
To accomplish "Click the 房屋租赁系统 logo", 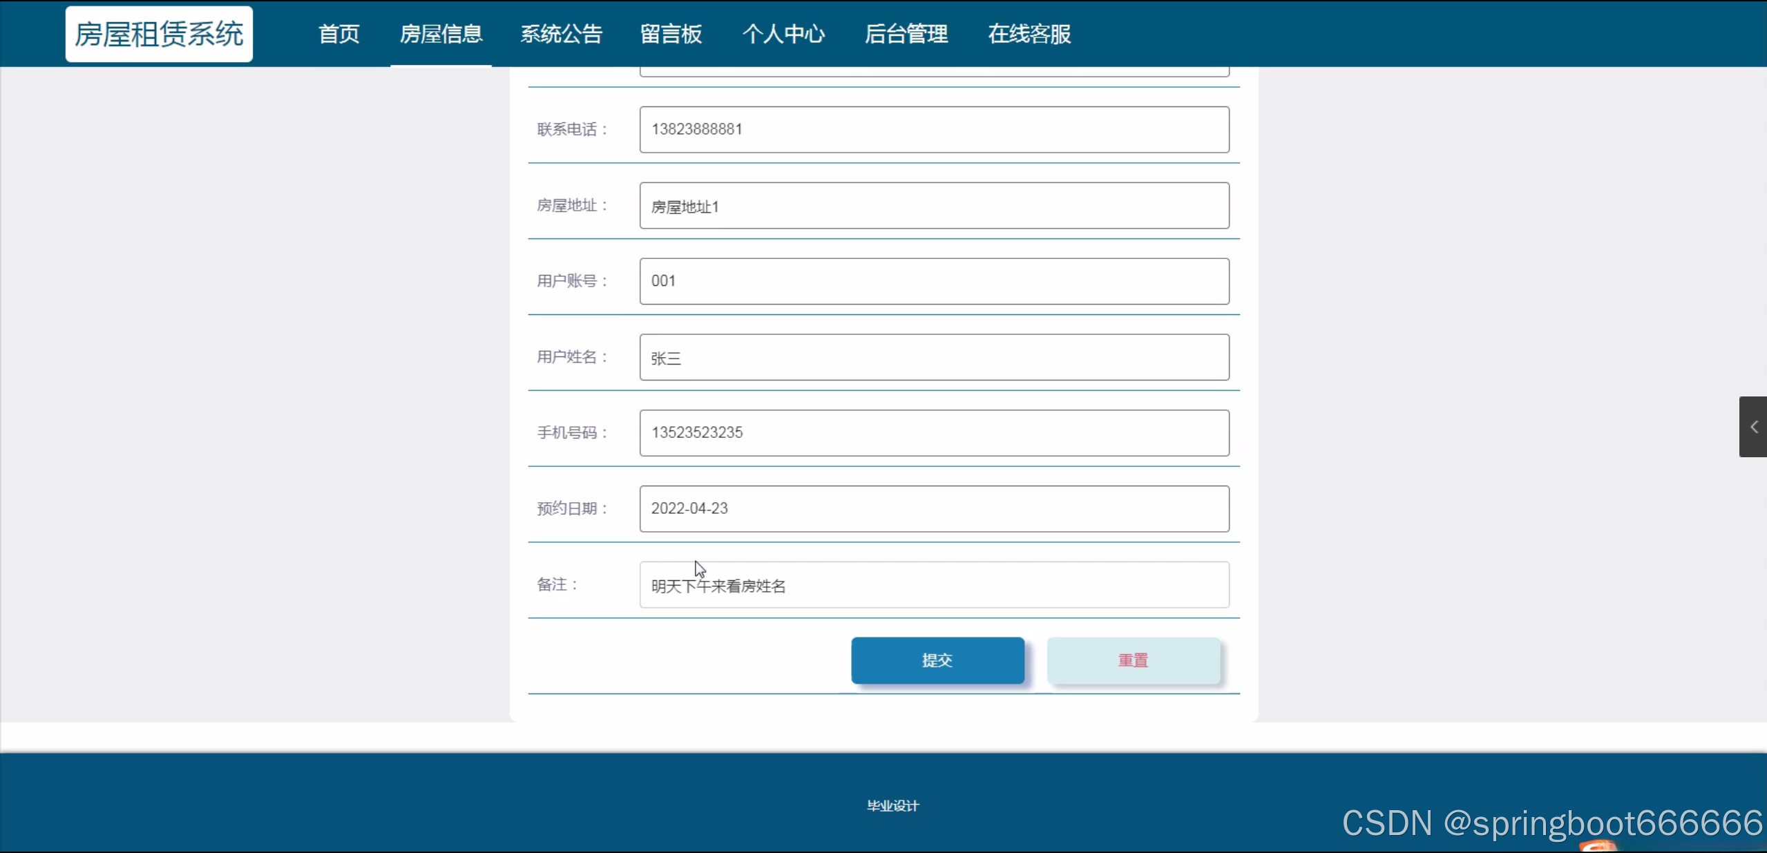I will [x=159, y=34].
